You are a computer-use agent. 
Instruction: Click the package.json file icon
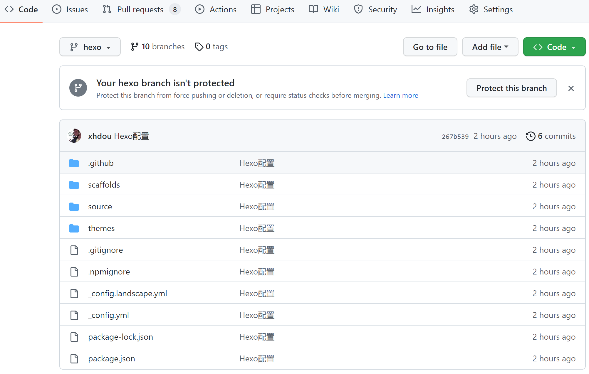74,359
